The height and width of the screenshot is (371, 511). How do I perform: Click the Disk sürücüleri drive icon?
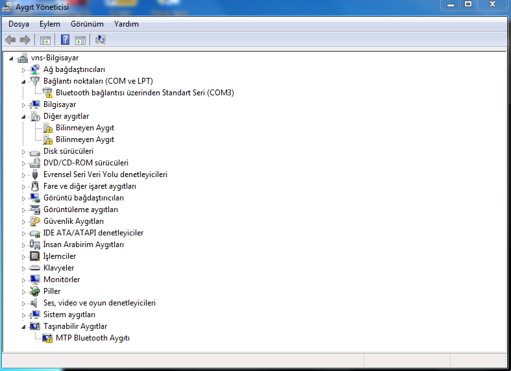(x=34, y=152)
